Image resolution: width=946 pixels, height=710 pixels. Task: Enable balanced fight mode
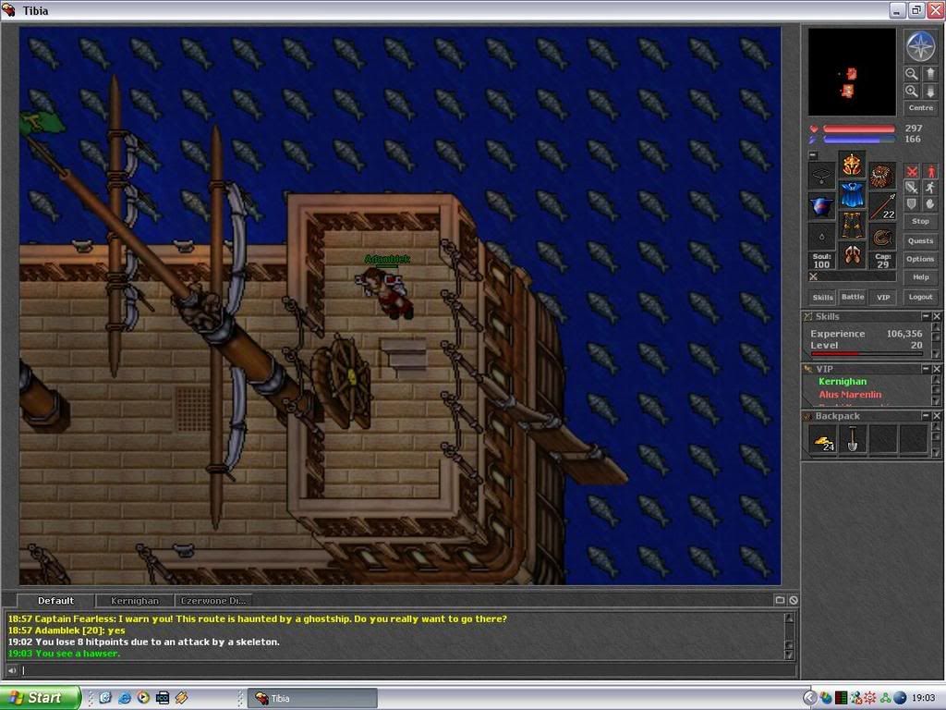pyautogui.click(x=912, y=188)
